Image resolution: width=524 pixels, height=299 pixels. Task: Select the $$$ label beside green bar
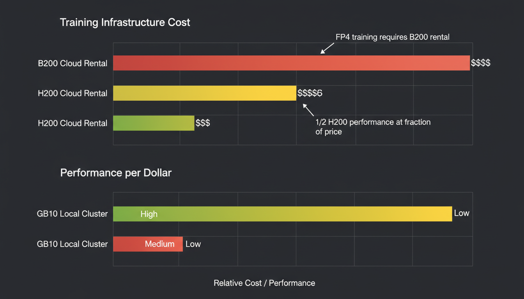click(204, 123)
